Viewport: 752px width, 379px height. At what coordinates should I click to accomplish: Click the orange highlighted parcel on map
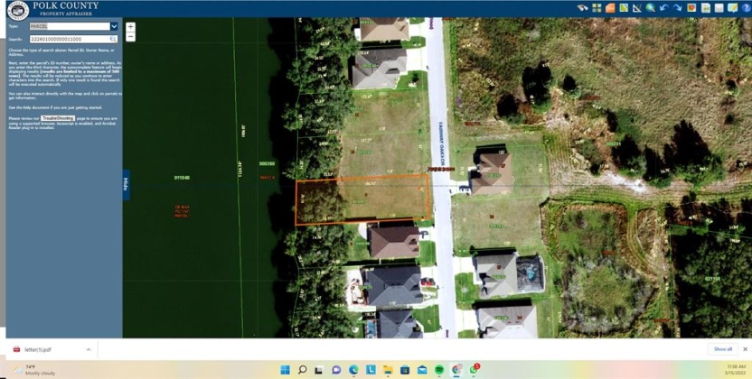pos(362,199)
